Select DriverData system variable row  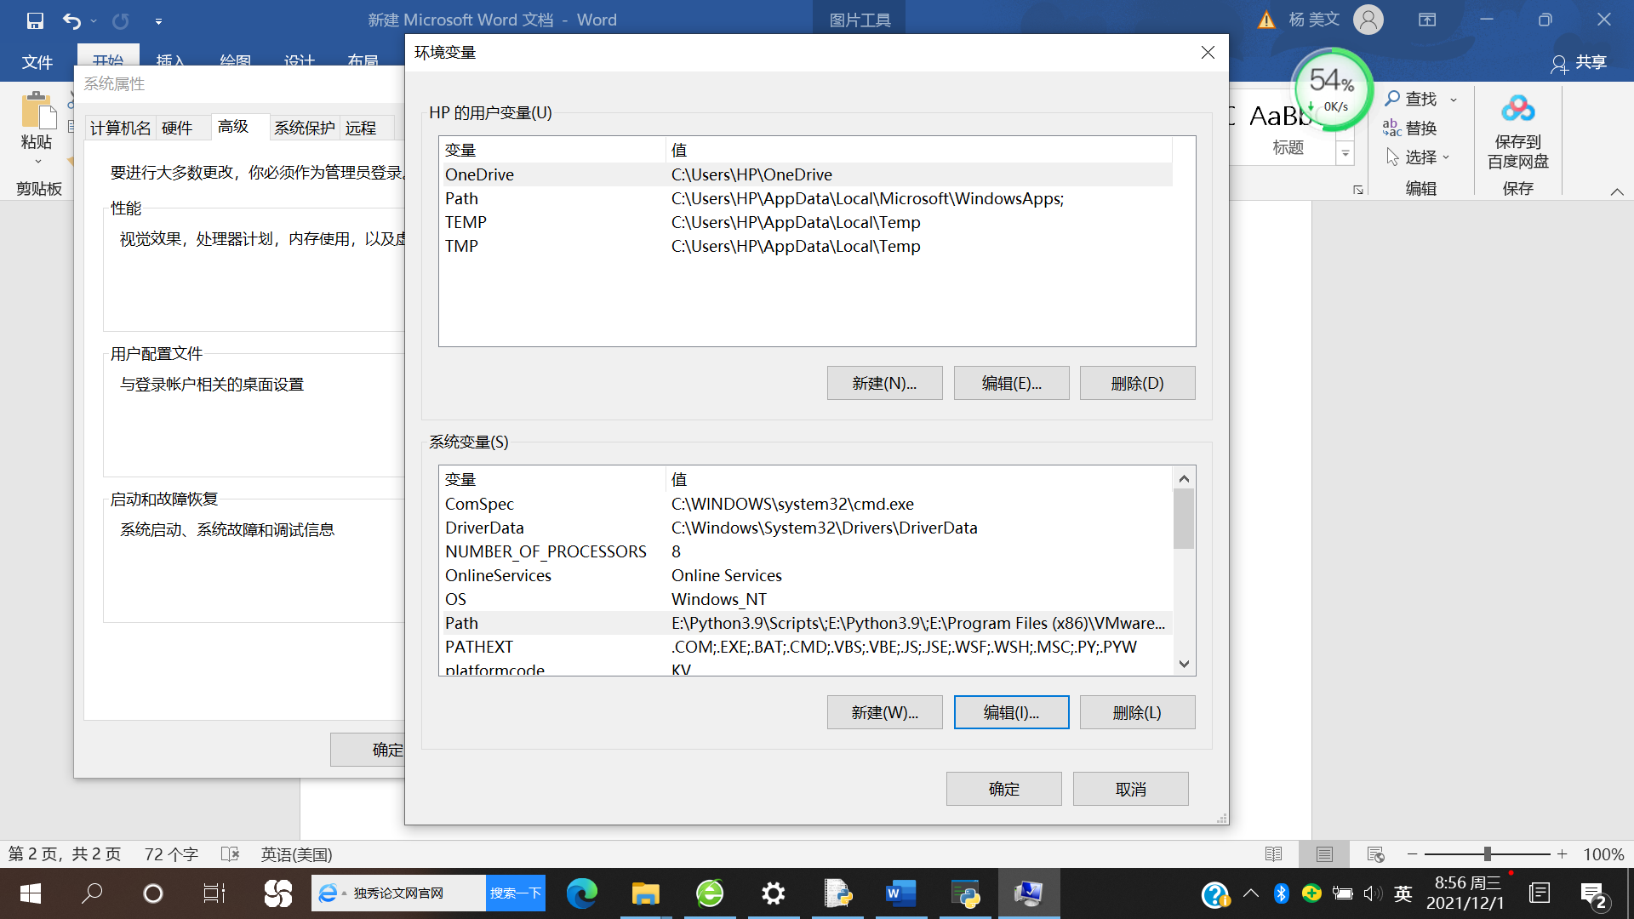(805, 528)
